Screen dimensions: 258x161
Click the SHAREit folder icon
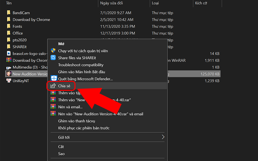click(9, 47)
